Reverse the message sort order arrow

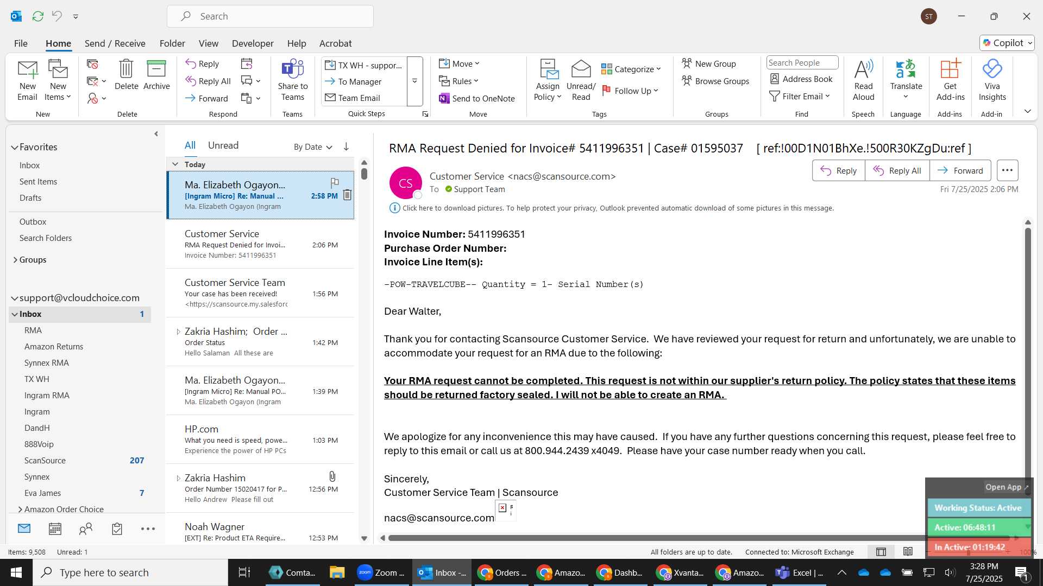346,146
